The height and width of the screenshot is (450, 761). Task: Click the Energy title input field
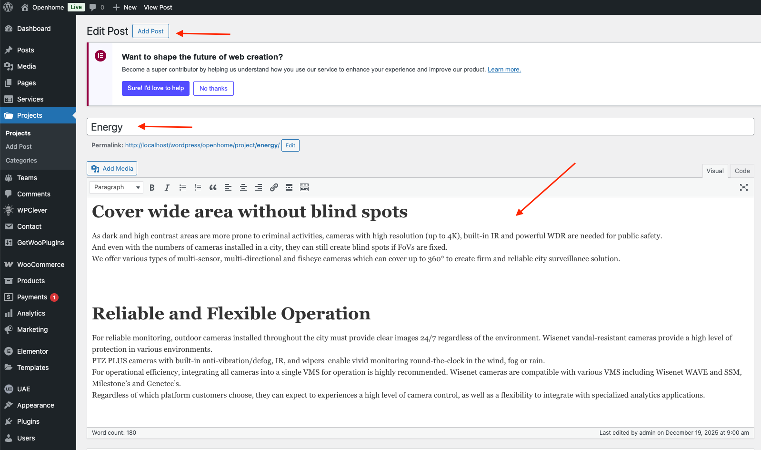(420, 127)
